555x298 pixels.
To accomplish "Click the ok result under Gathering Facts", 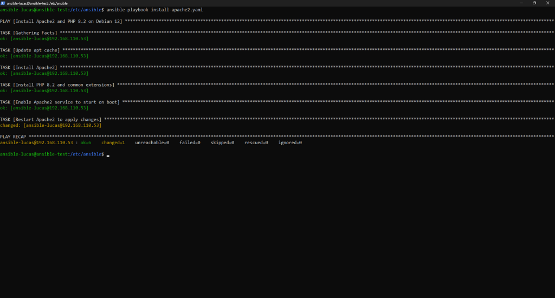I will coord(44,38).
